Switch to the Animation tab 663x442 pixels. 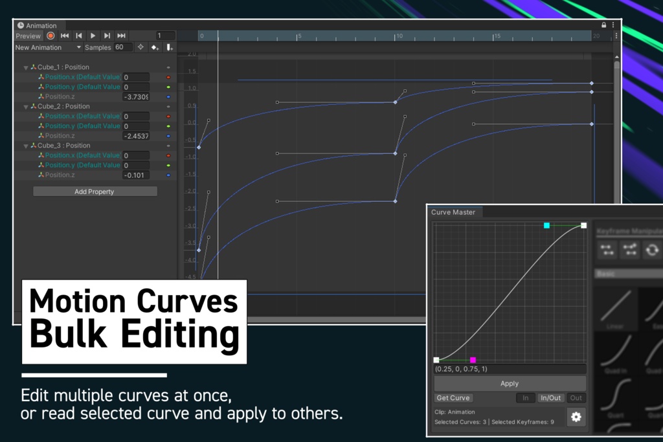pyautogui.click(x=39, y=25)
